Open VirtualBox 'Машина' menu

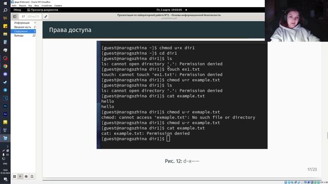23,6
